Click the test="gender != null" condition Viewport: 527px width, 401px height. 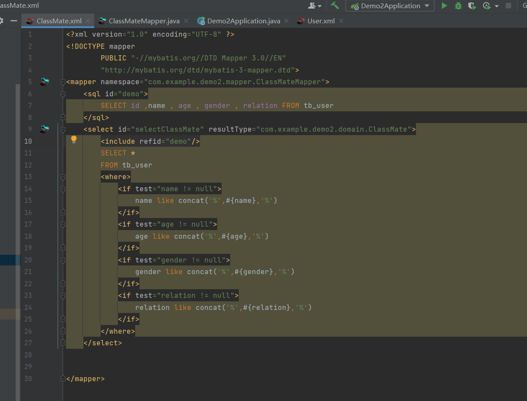181,260
